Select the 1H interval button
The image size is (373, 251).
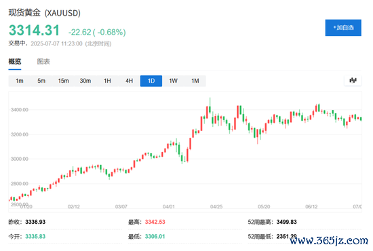pos(107,81)
